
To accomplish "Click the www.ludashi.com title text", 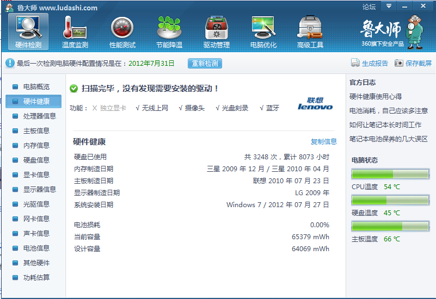I will point(69,8).
